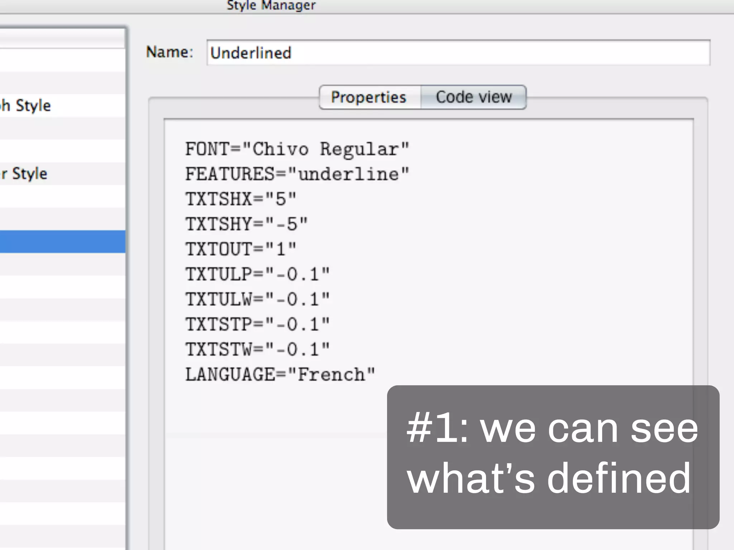Click the Name field containing Underlined
The width and height of the screenshot is (734, 550).
pos(458,53)
